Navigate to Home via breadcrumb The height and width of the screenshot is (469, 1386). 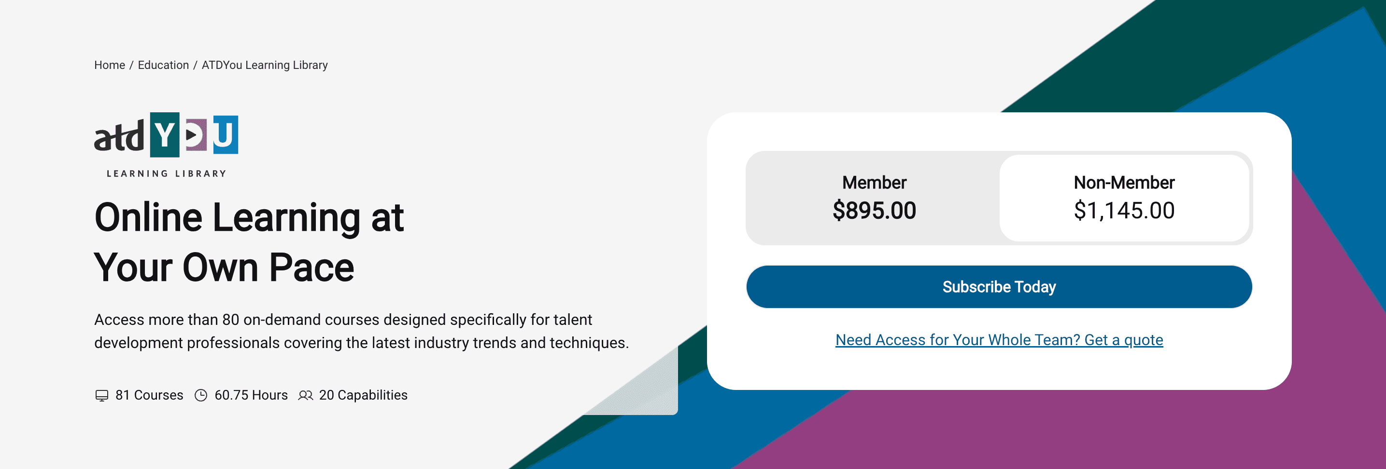(110, 65)
